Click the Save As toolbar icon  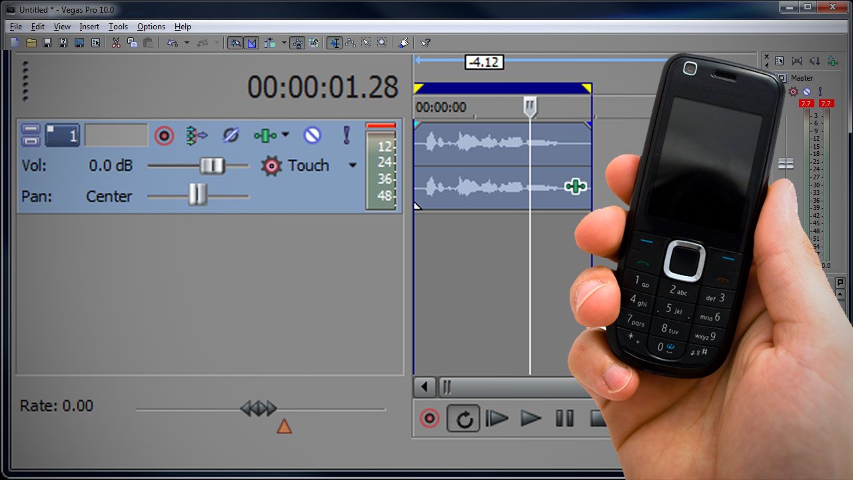(x=63, y=43)
